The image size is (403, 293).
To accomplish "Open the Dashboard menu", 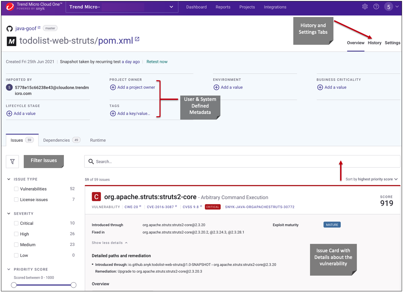I will point(196,7).
